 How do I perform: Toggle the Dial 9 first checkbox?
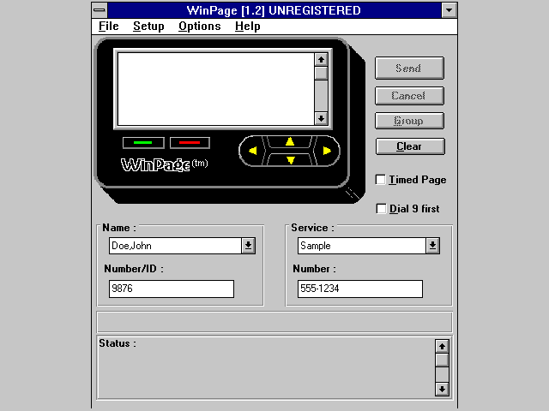point(381,209)
